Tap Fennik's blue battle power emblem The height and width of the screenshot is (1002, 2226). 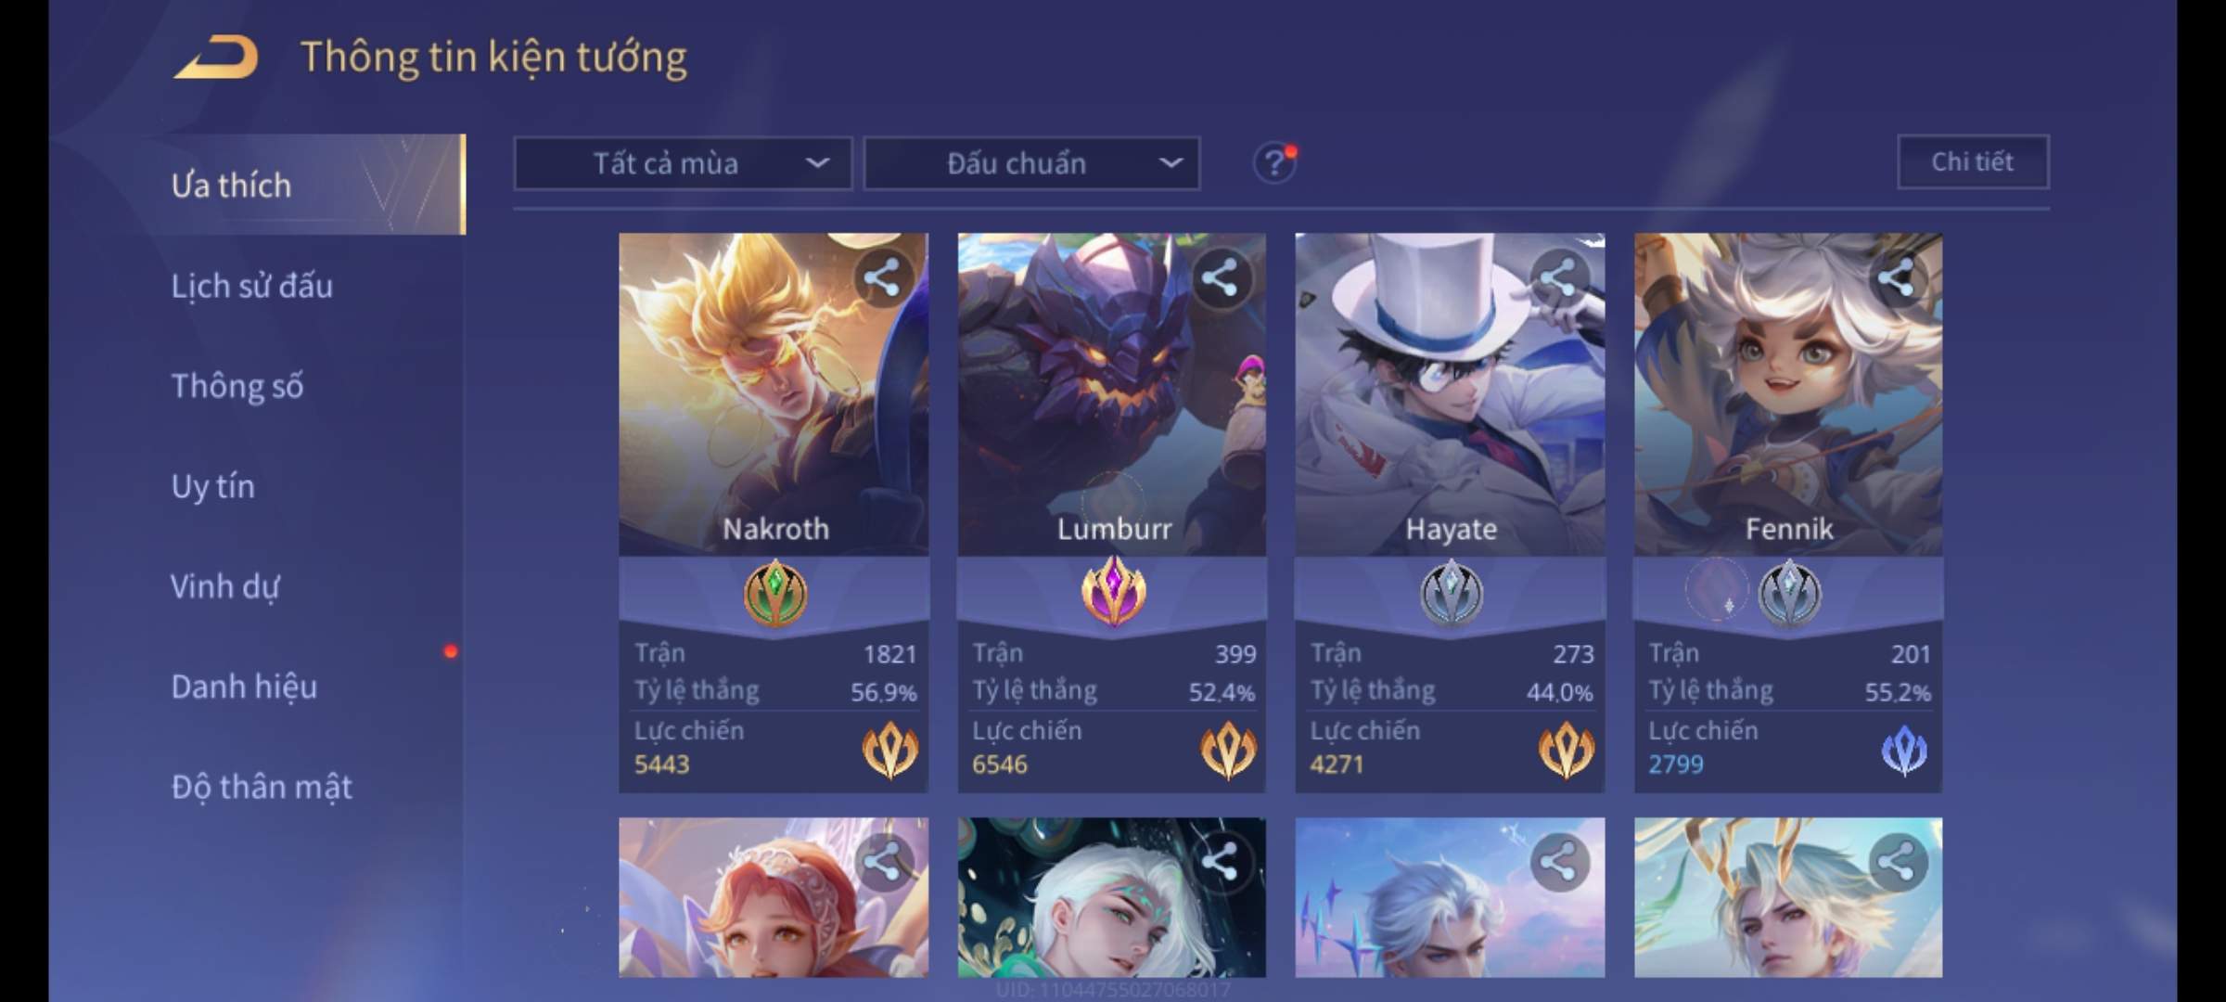pos(1903,751)
